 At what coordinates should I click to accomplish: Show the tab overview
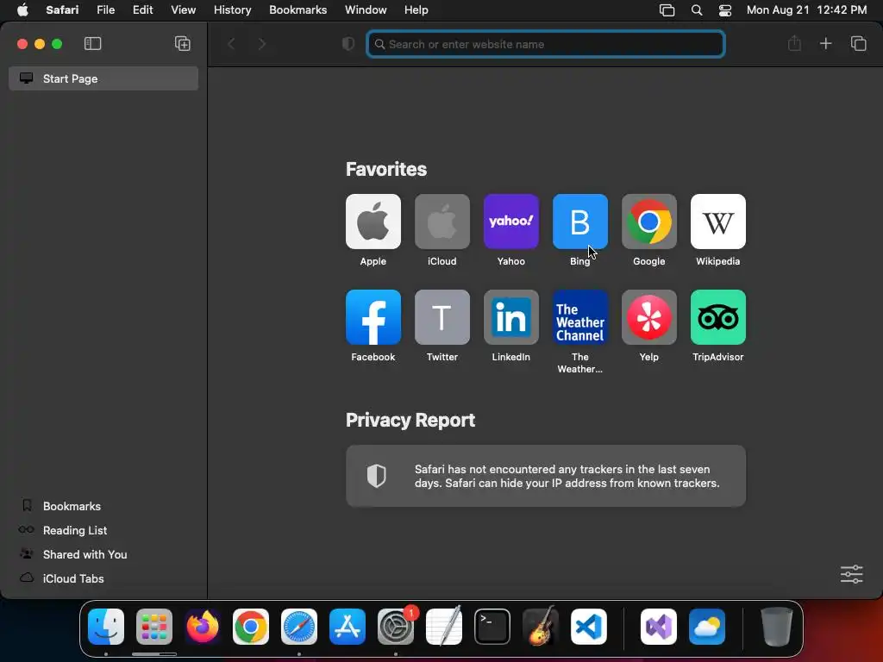point(858,43)
